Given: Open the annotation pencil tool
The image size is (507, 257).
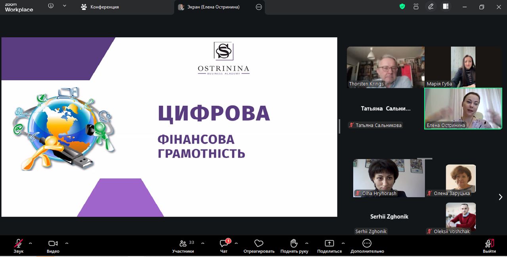Looking at the screenshot, I should (431, 7).
